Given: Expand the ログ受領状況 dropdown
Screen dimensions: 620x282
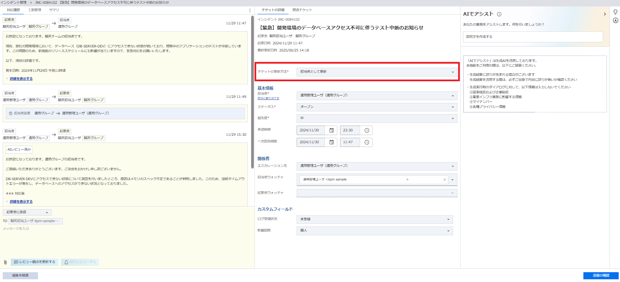Looking at the screenshot, I should (374, 219).
